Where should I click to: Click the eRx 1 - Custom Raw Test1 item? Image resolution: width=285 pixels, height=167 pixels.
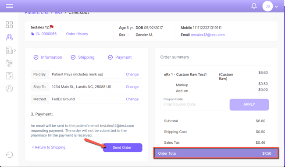click(185, 75)
